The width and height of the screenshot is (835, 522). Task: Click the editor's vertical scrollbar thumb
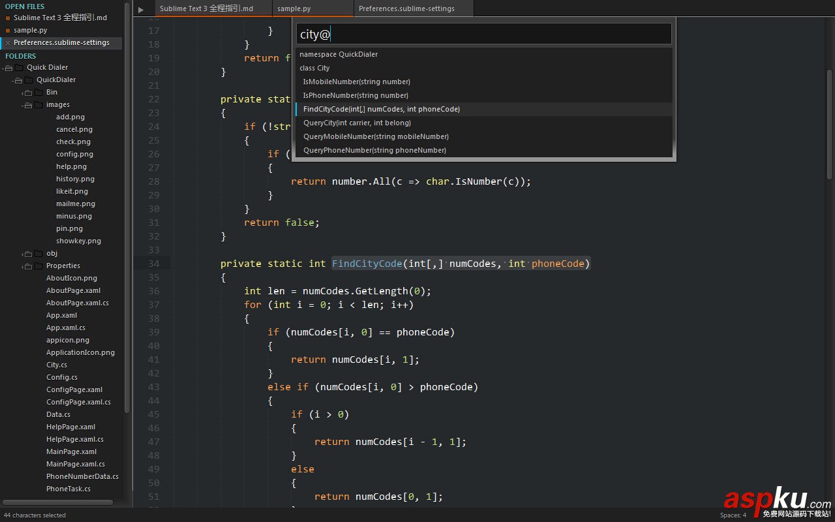click(830, 124)
